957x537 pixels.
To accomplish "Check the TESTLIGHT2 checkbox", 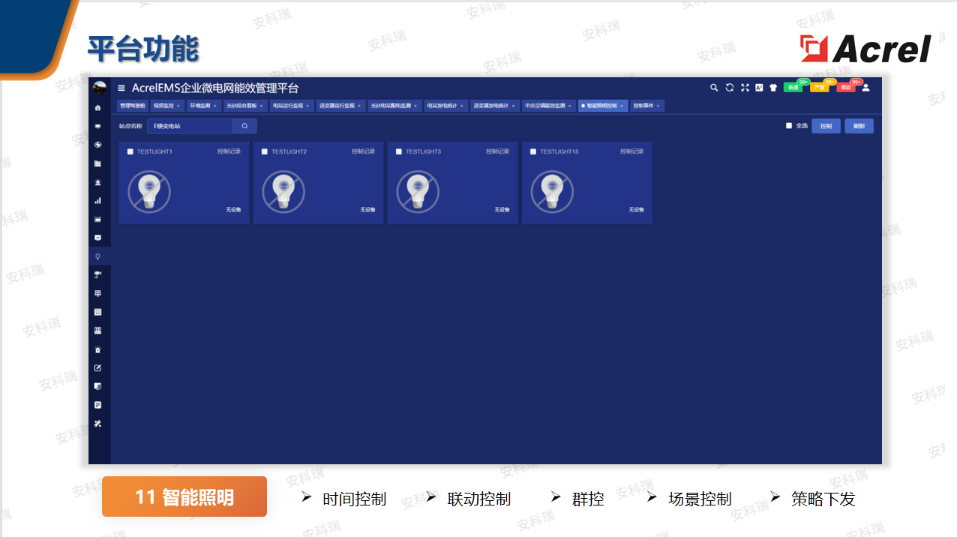I will click(x=265, y=151).
